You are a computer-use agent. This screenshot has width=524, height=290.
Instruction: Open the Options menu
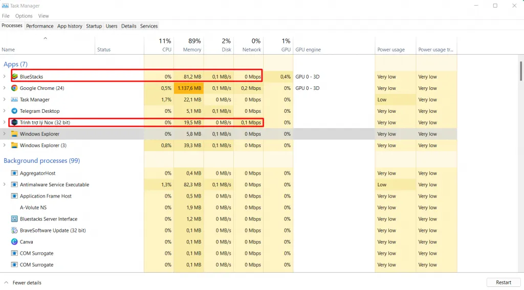[24, 16]
